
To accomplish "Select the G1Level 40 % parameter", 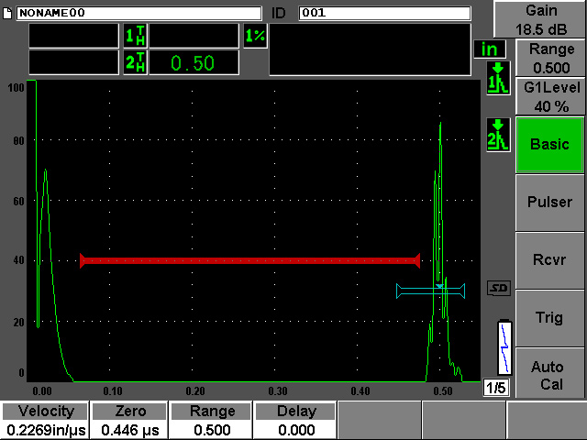I will point(549,95).
